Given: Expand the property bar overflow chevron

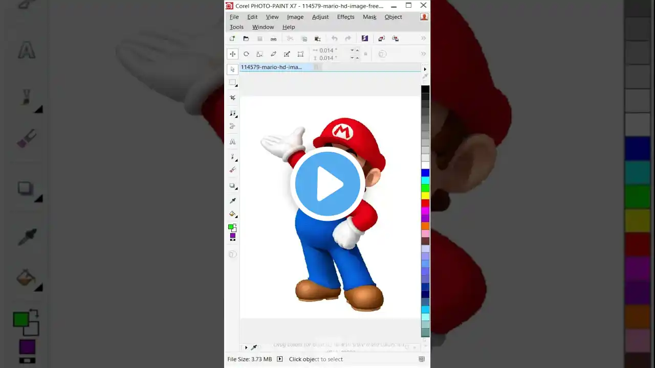Looking at the screenshot, I should [423, 54].
